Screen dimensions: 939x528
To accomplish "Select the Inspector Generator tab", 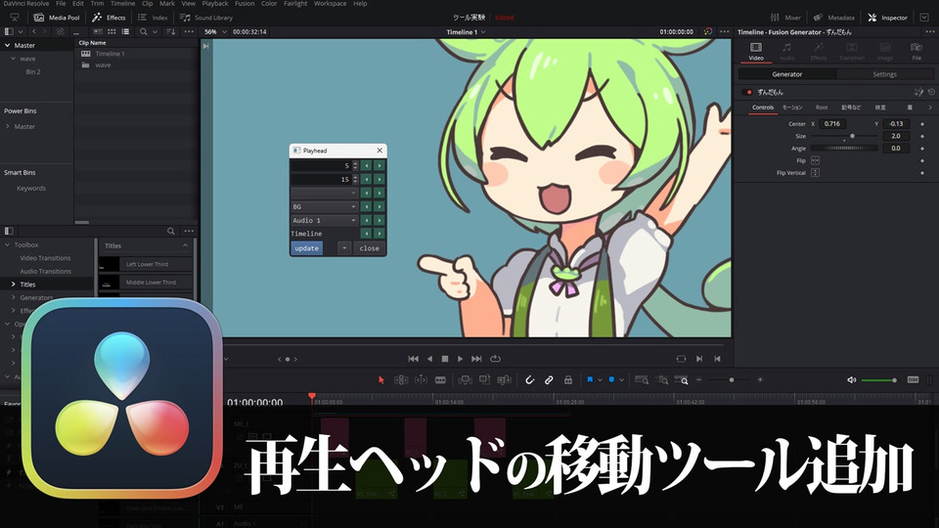I will [786, 74].
